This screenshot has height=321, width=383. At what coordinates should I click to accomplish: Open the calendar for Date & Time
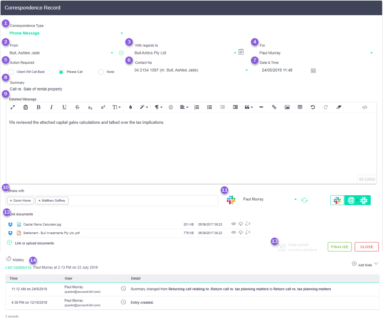coord(313,70)
